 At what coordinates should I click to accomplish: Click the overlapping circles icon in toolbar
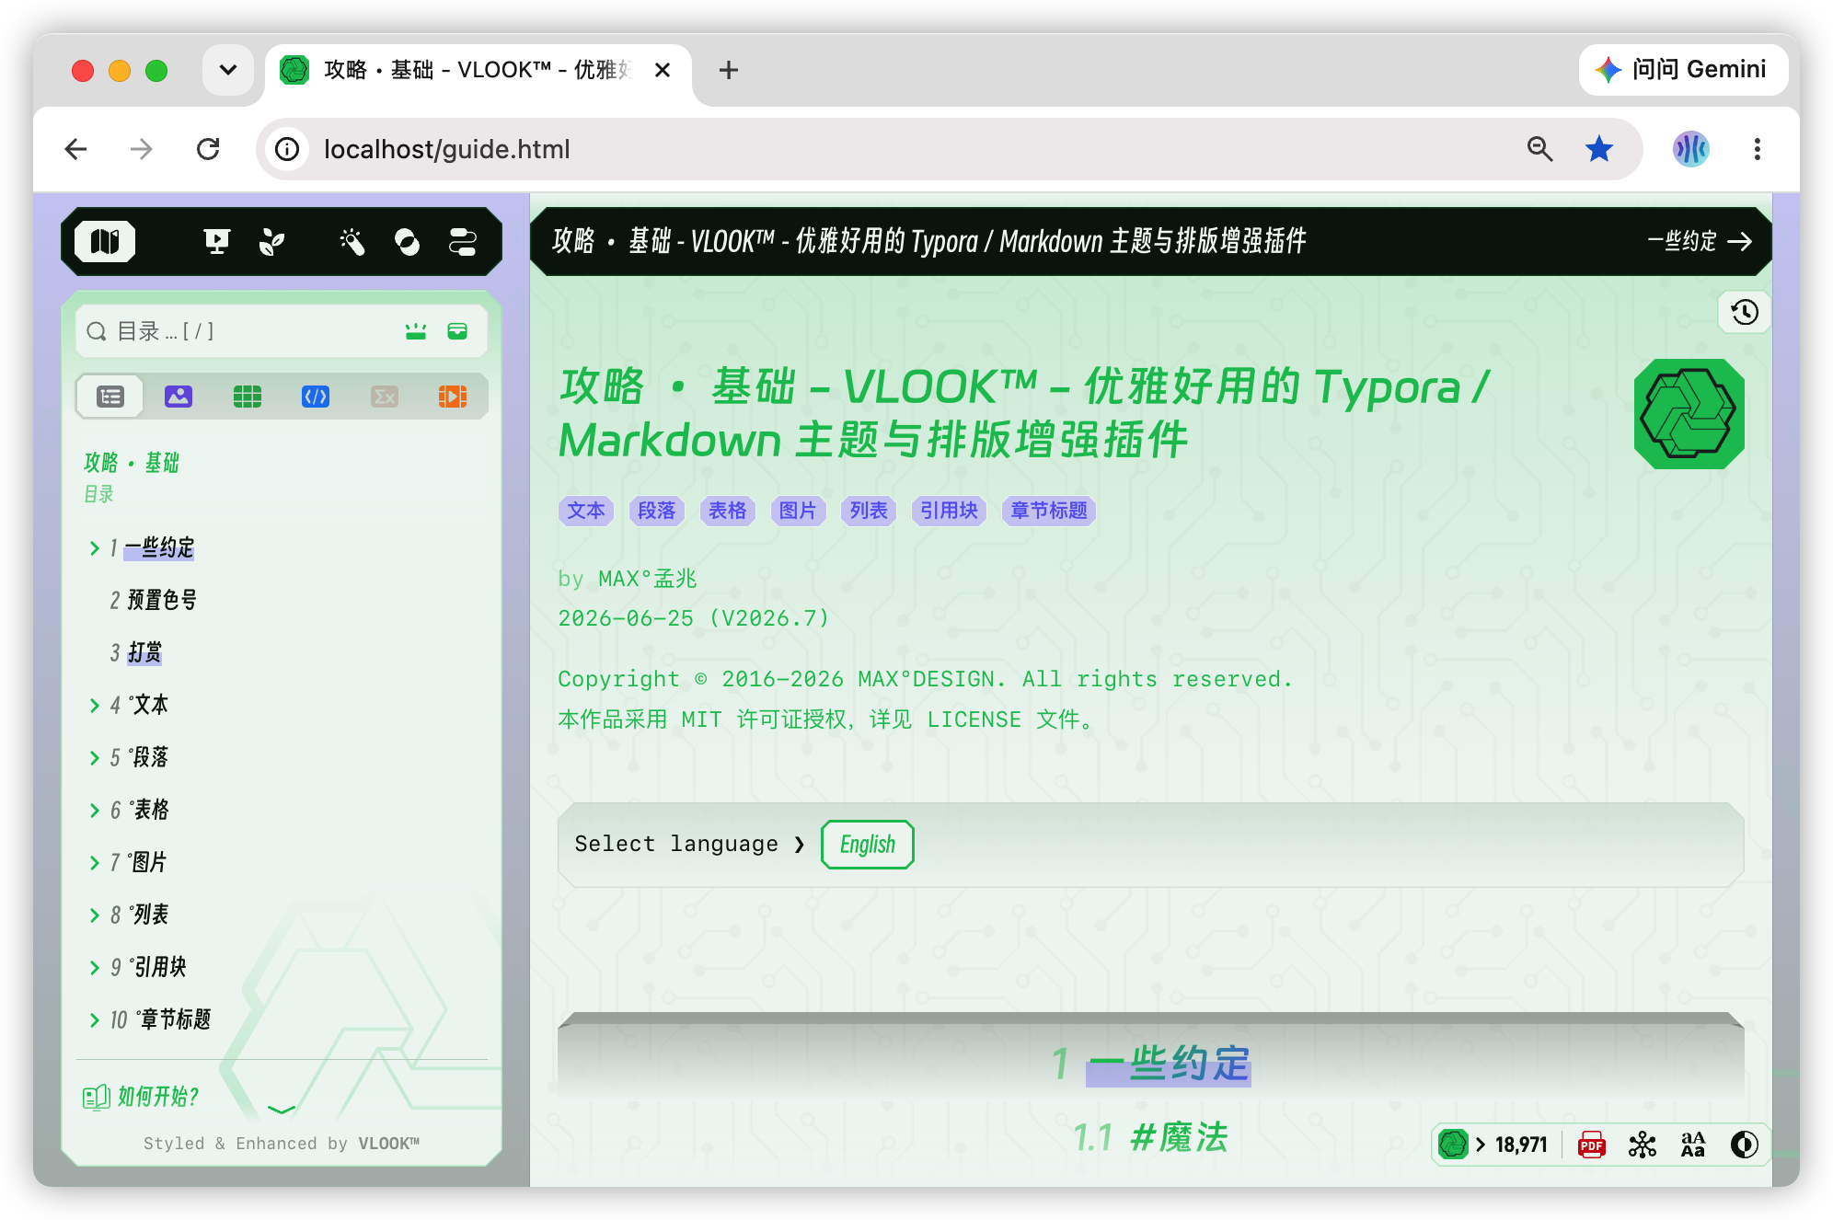pos(407,242)
